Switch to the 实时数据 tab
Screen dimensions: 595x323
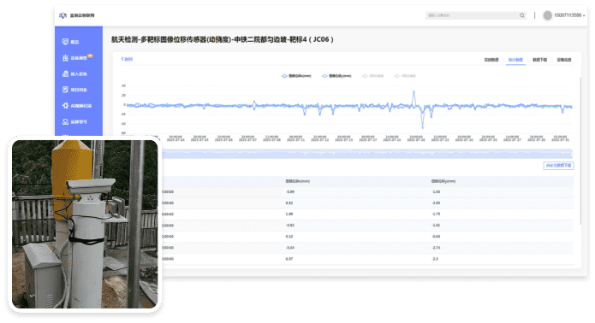pos(491,60)
